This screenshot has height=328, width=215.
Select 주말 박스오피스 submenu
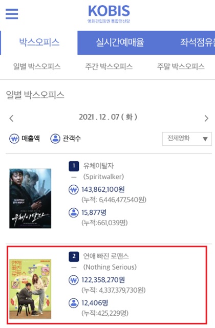[181, 67]
